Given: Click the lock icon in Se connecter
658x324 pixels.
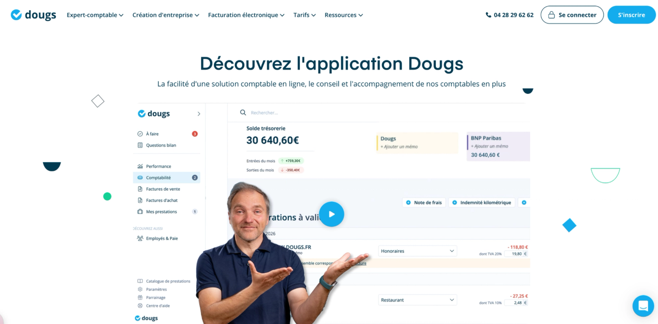Looking at the screenshot, I should click(x=552, y=15).
